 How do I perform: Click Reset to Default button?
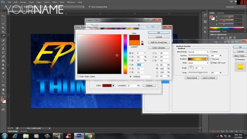click(x=209, y=78)
